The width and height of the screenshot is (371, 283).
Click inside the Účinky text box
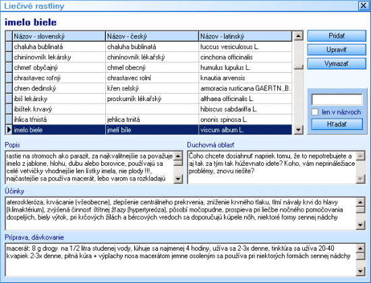[x=181, y=213]
